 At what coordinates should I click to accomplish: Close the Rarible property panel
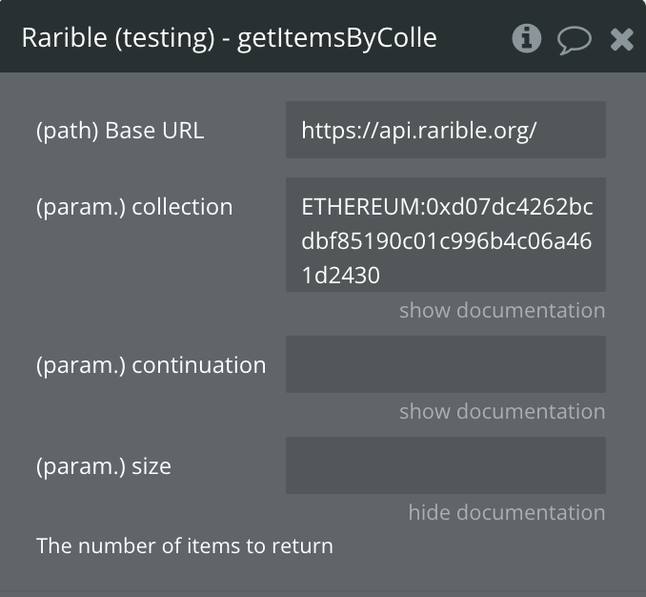point(621,40)
